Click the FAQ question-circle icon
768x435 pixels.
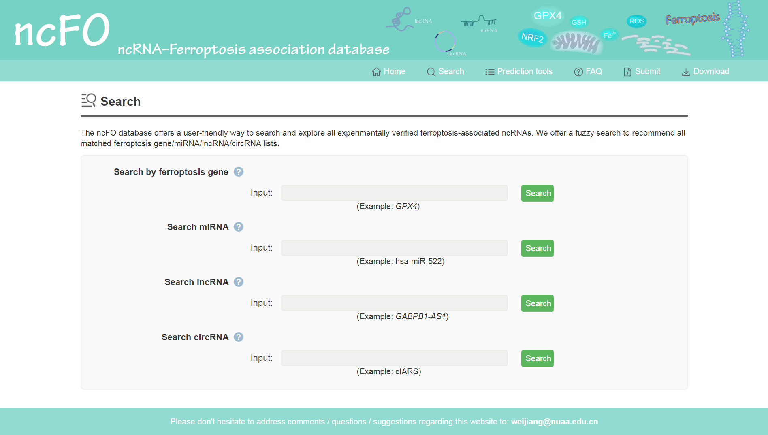click(x=578, y=72)
